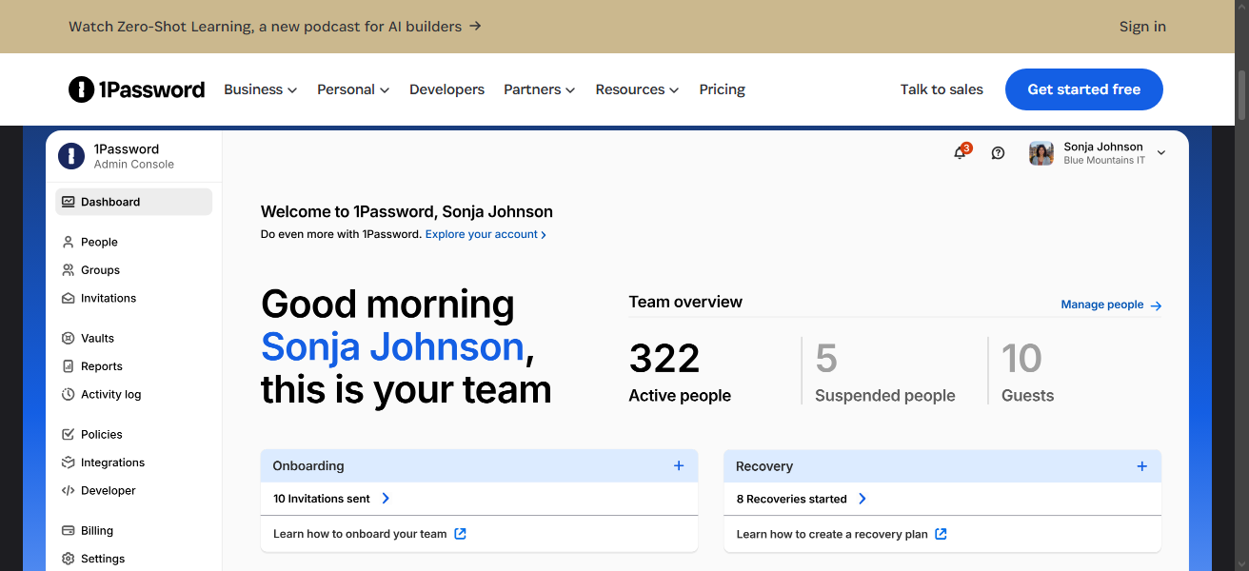The height and width of the screenshot is (571, 1249).
Task: Click the Explore your account link
Action: click(486, 234)
